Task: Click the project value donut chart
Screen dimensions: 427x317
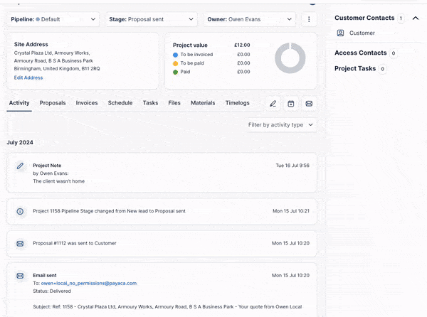Action: tap(290, 58)
